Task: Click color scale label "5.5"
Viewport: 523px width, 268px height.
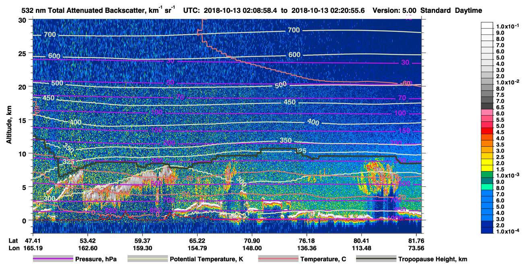Action: (500, 120)
